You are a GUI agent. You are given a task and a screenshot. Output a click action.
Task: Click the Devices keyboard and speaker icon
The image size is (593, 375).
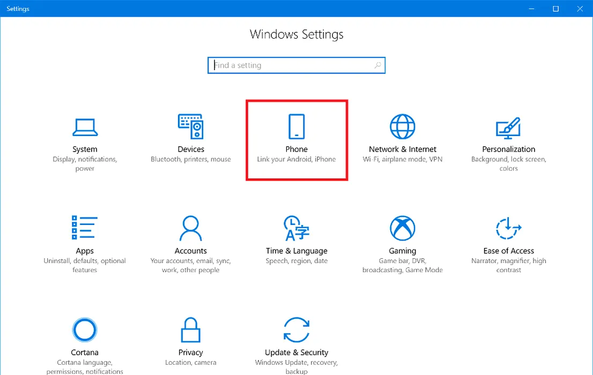191,127
